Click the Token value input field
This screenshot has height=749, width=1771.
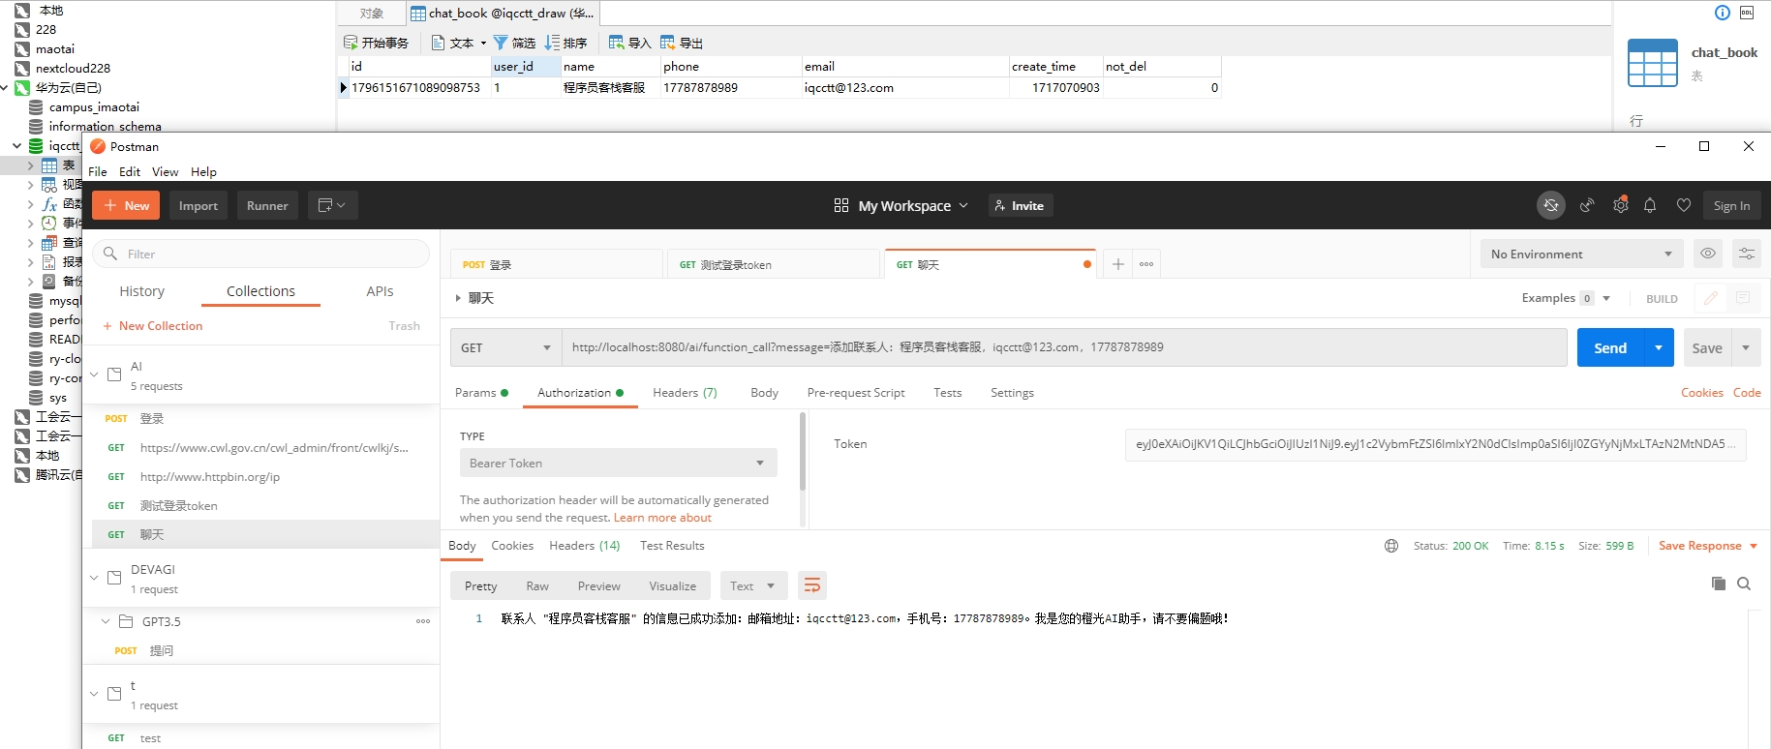(1435, 444)
